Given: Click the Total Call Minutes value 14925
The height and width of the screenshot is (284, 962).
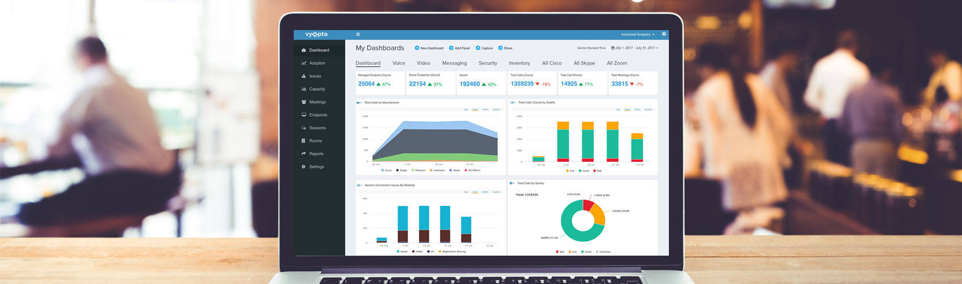Looking at the screenshot, I should coord(569,84).
